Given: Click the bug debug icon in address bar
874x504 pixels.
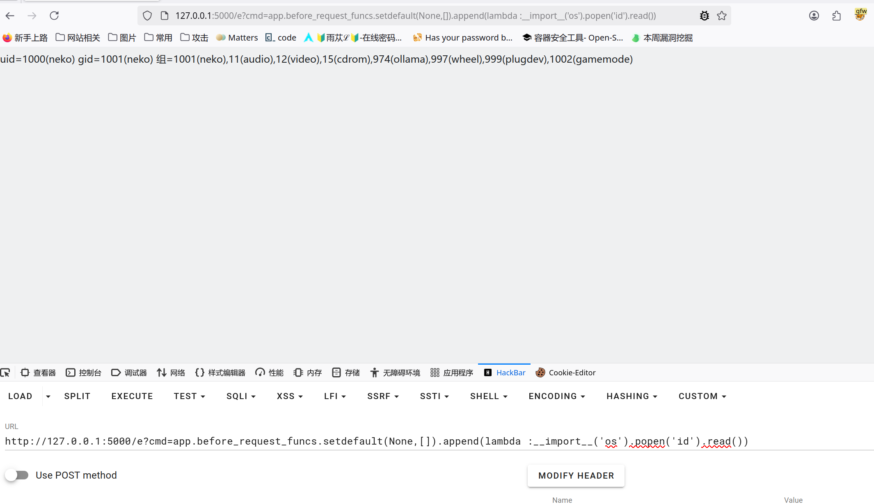Looking at the screenshot, I should point(705,16).
